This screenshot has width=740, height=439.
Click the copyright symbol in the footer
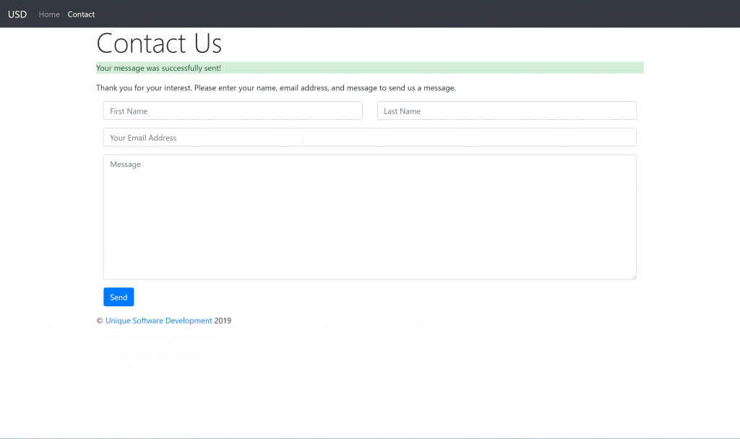pyautogui.click(x=98, y=320)
